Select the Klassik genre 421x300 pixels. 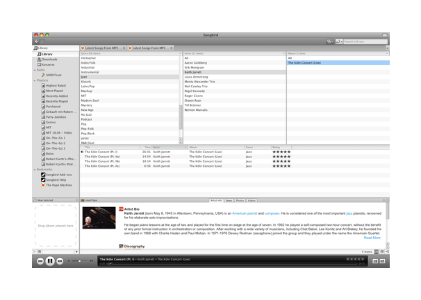(129, 82)
